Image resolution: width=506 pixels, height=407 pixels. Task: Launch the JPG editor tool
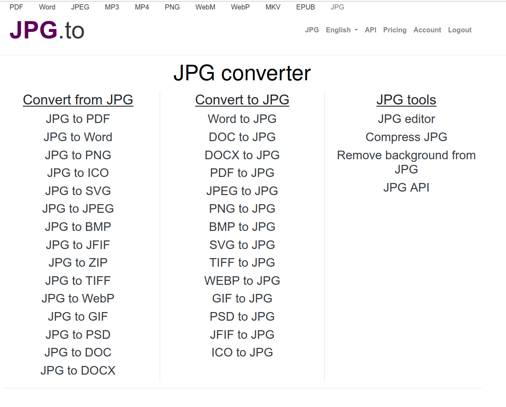pos(406,119)
